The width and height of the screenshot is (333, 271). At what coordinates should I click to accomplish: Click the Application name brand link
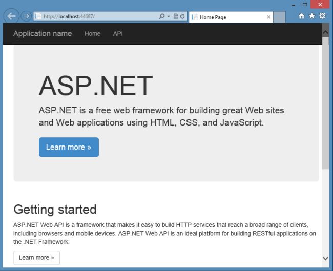click(x=43, y=34)
